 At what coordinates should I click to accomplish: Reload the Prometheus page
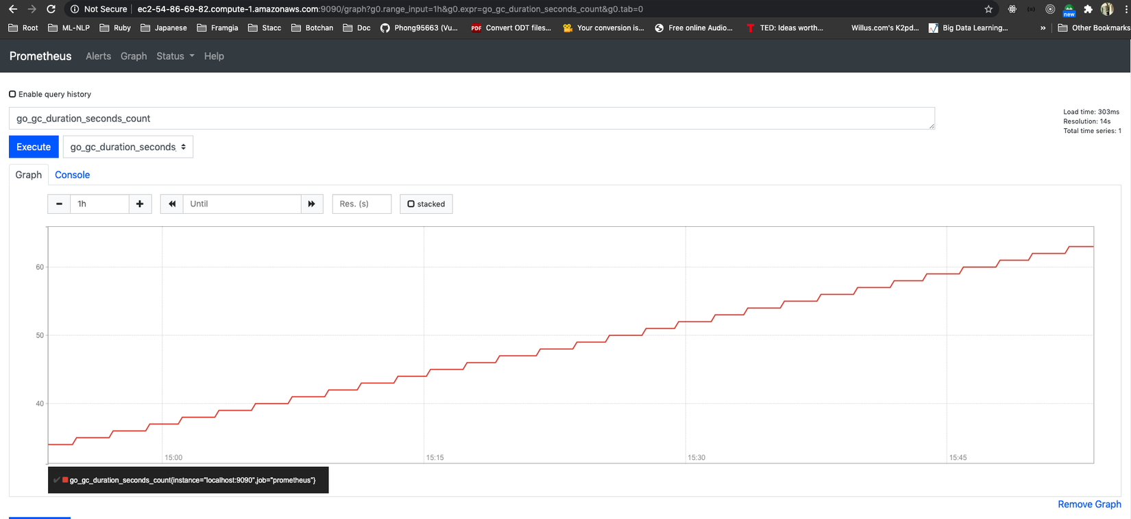click(51, 9)
